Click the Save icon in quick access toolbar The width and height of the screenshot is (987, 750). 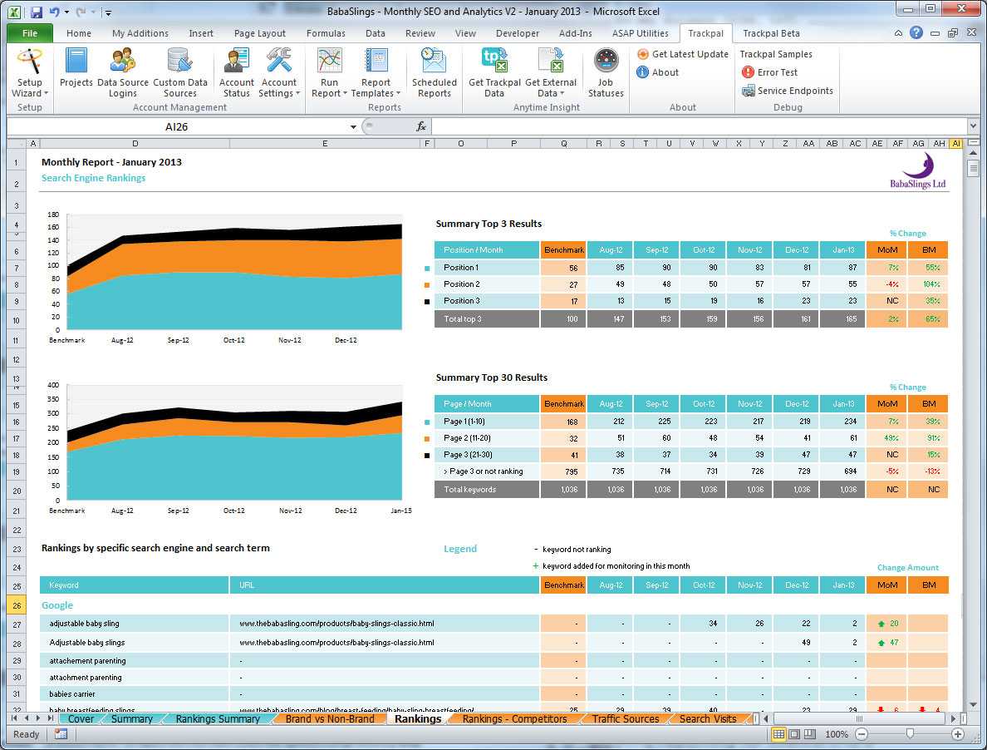(36, 12)
